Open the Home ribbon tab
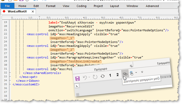The height and width of the screenshot is (104, 182). click(22, 6)
